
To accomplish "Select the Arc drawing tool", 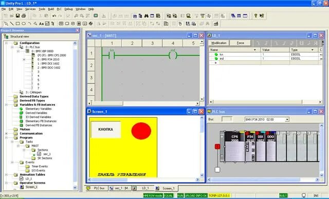I will click(x=30, y=24).
